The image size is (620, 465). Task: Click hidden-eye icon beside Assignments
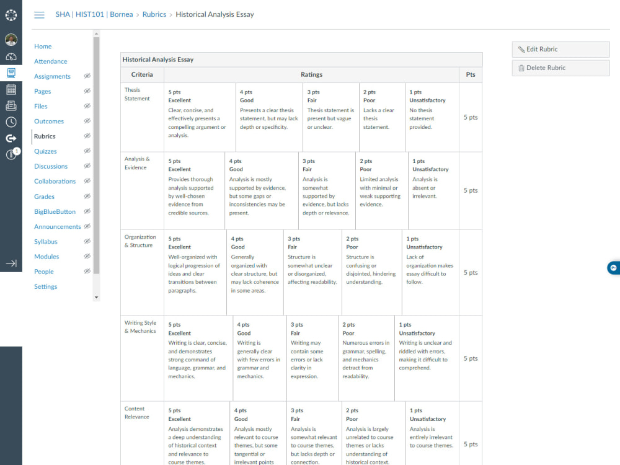[87, 76]
